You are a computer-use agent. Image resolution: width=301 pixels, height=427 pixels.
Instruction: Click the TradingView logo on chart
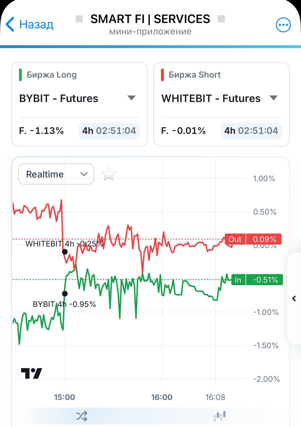click(32, 373)
